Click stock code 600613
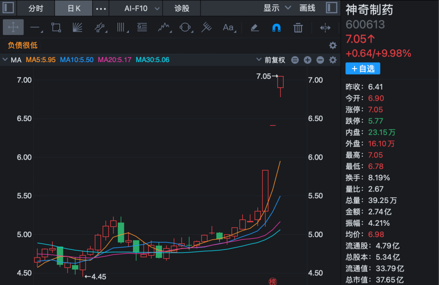 coord(365,25)
